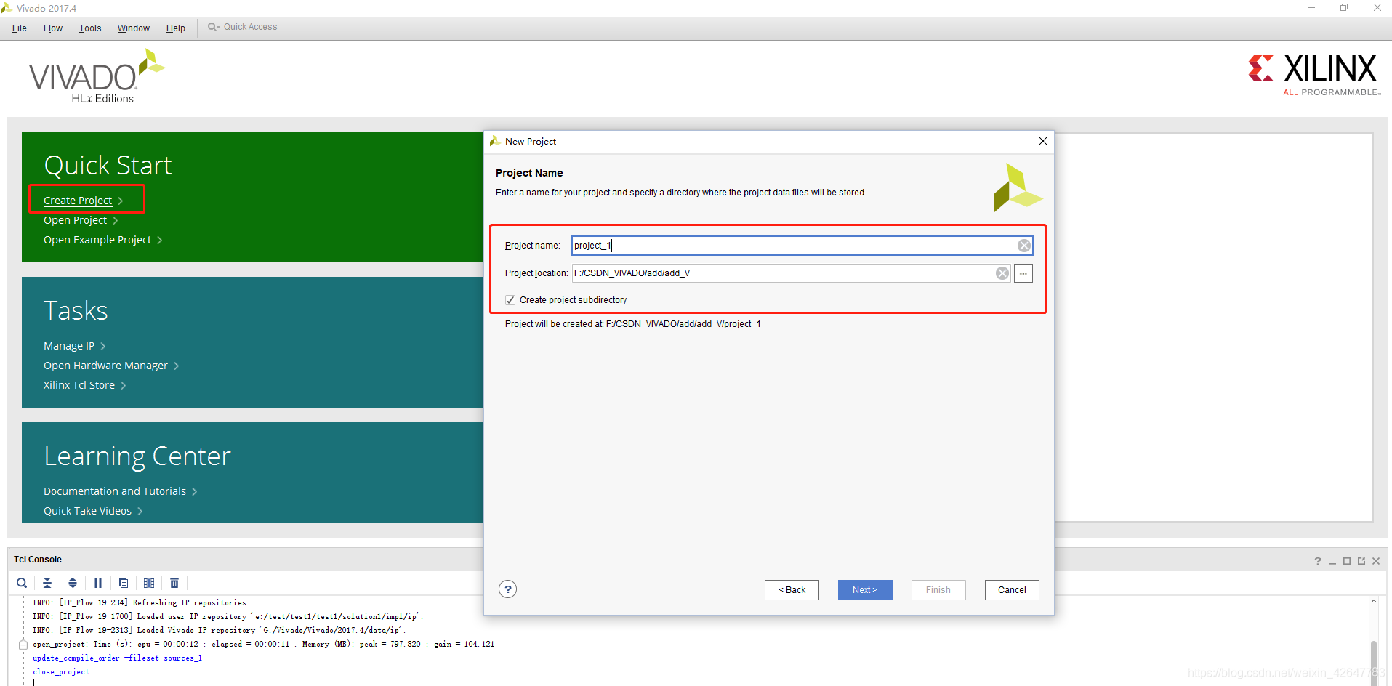The width and height of the screenshot is (1392, 686).
Task: Open the Open Hardware Manager link
Action: tap(105, 366)
